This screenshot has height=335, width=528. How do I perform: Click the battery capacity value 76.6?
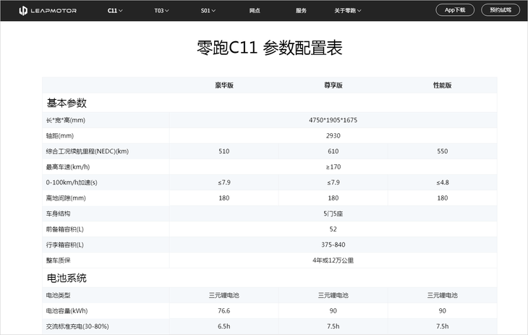(224, 310)
